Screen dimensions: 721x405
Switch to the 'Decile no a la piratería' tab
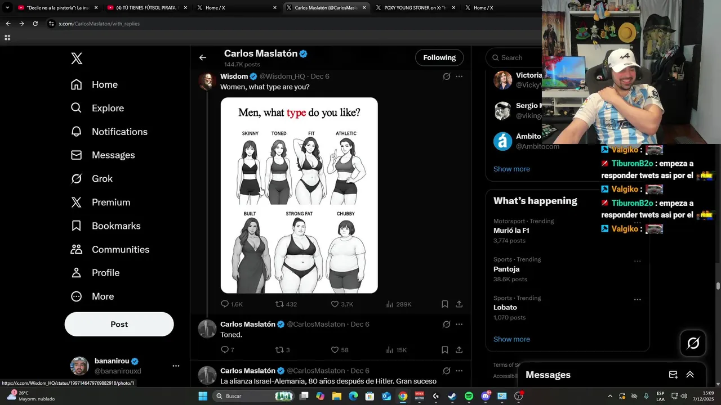[56, 8]
